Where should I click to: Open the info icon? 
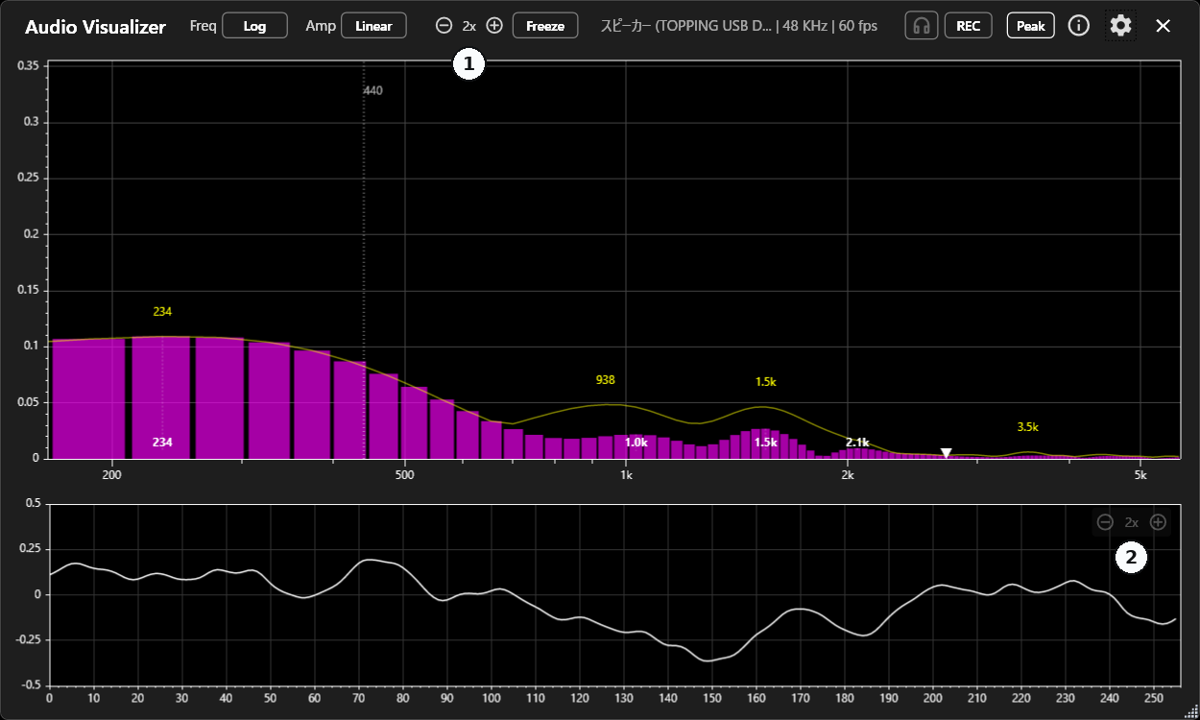(1079, 26)
